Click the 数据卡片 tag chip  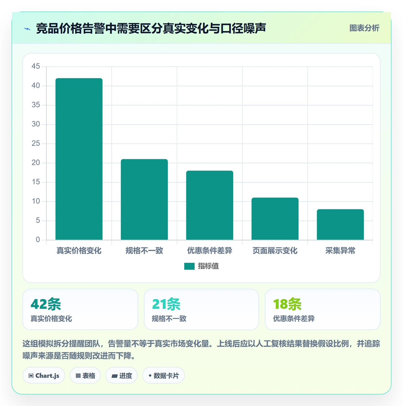click(x=164, y=376)
